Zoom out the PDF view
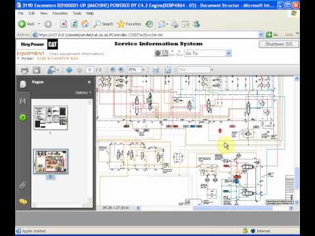Viewport: 315px width, 236px height. pos(112,70)
